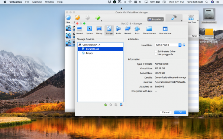Click the Taken column header in Manager
223x139 pixels.
click(x=194, y=36)
